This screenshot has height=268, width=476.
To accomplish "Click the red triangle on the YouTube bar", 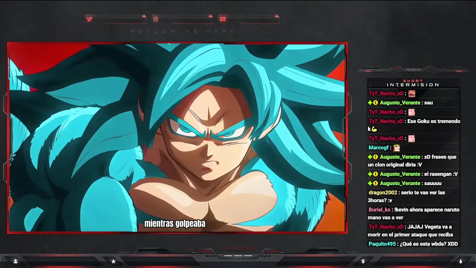I will tap(277, 16).
